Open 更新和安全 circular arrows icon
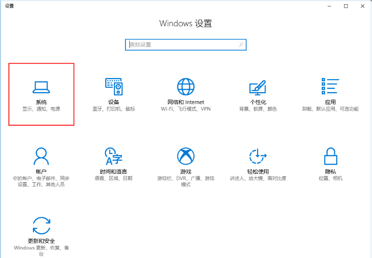The image size is (372, 258). click(x=41, y=225)
